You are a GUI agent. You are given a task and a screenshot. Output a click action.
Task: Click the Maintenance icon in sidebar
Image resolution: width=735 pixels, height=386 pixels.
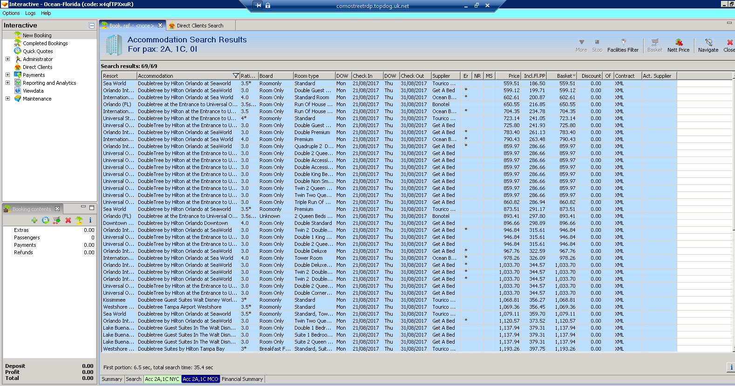18,98
